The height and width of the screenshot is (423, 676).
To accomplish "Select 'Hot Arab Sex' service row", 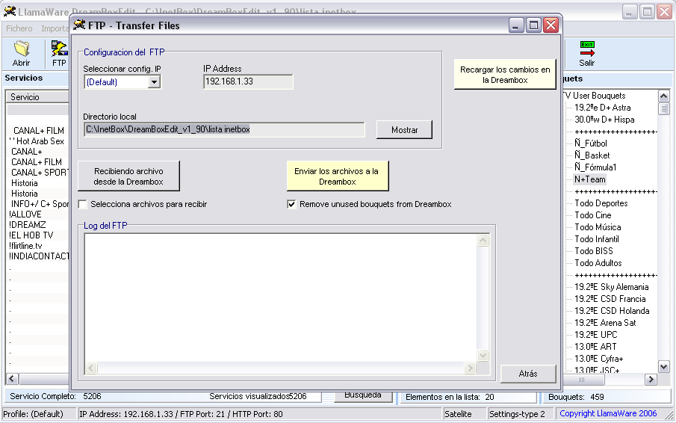I will click(38, 141).
